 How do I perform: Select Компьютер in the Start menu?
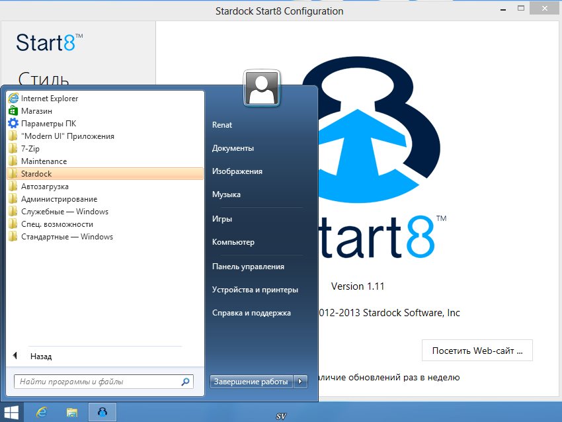pos(233,243)
